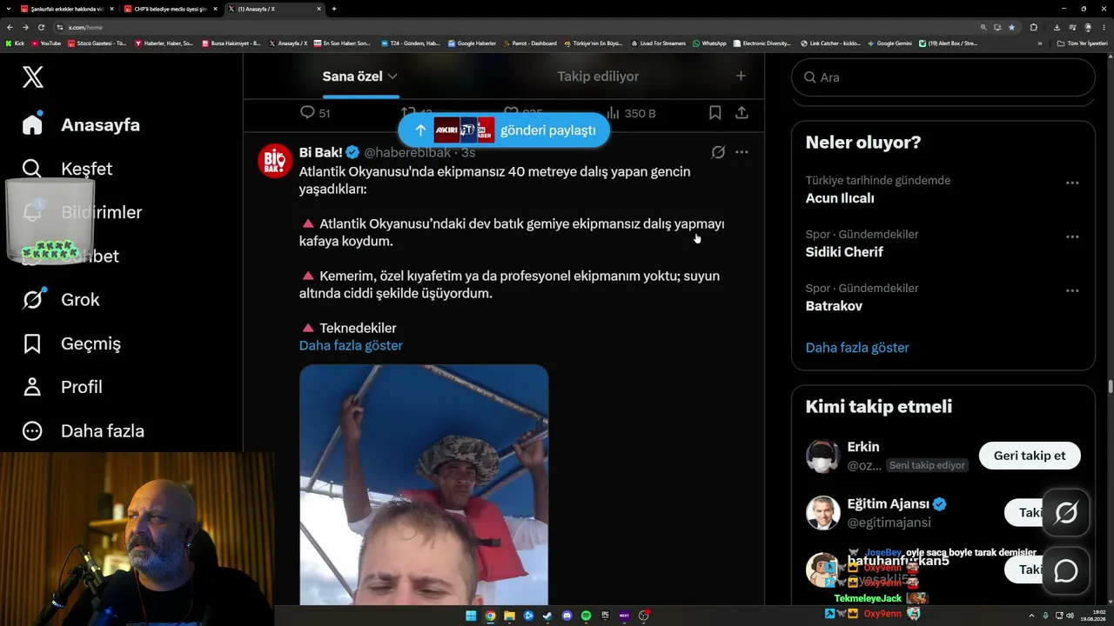Switch to CHP'li belediye meclis üyesi tab
The width and height of the screenshot is (1114, 626).
pyautogui.click(x=170, y=9)
